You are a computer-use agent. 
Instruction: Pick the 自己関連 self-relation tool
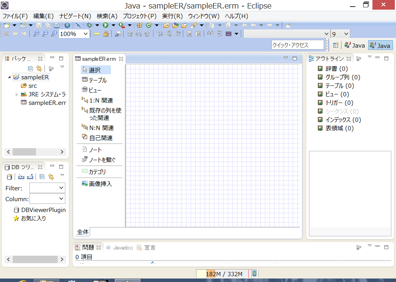97,138
